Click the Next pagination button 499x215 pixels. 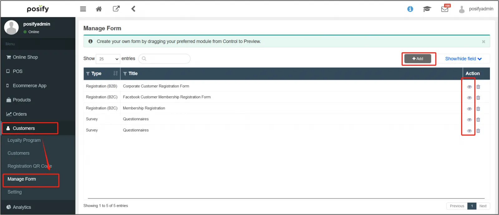pos(483,206)
